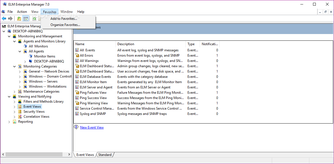334x164 pixels.
Task: Sort by the Type column header
Action: (x=193, y=44)
